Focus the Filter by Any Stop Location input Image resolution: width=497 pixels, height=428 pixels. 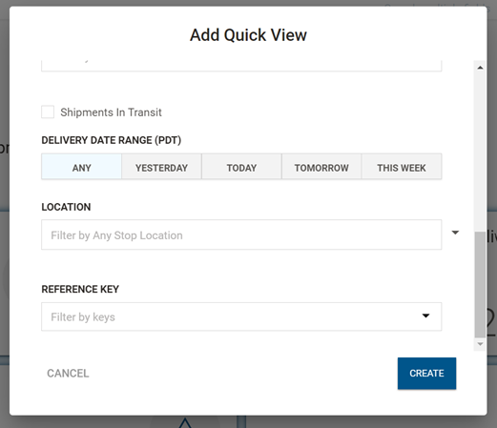(241, 234)
